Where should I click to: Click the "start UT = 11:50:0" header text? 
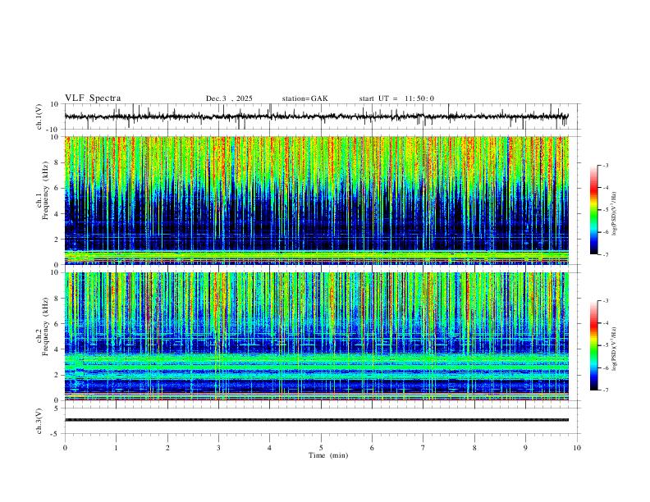pyautogui.click(x=396, y=98)
